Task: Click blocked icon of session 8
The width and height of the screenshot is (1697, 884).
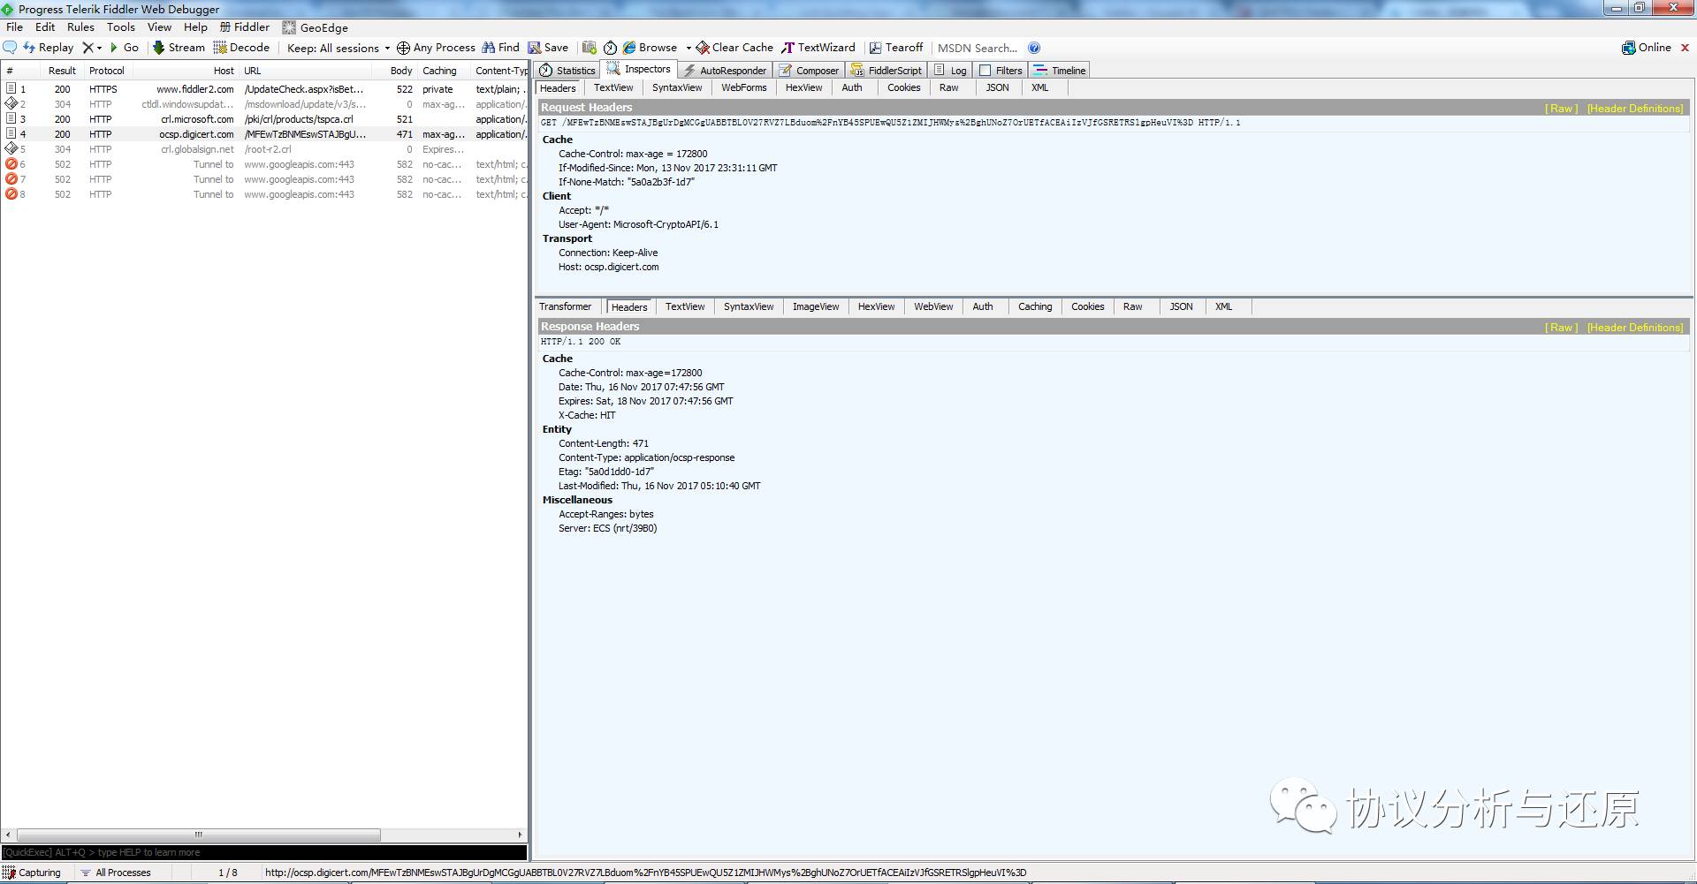Action: [11, 194]
